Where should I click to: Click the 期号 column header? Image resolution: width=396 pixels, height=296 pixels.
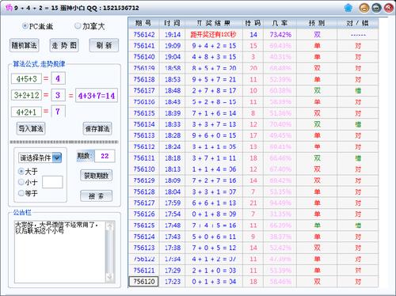click(144, 23)
